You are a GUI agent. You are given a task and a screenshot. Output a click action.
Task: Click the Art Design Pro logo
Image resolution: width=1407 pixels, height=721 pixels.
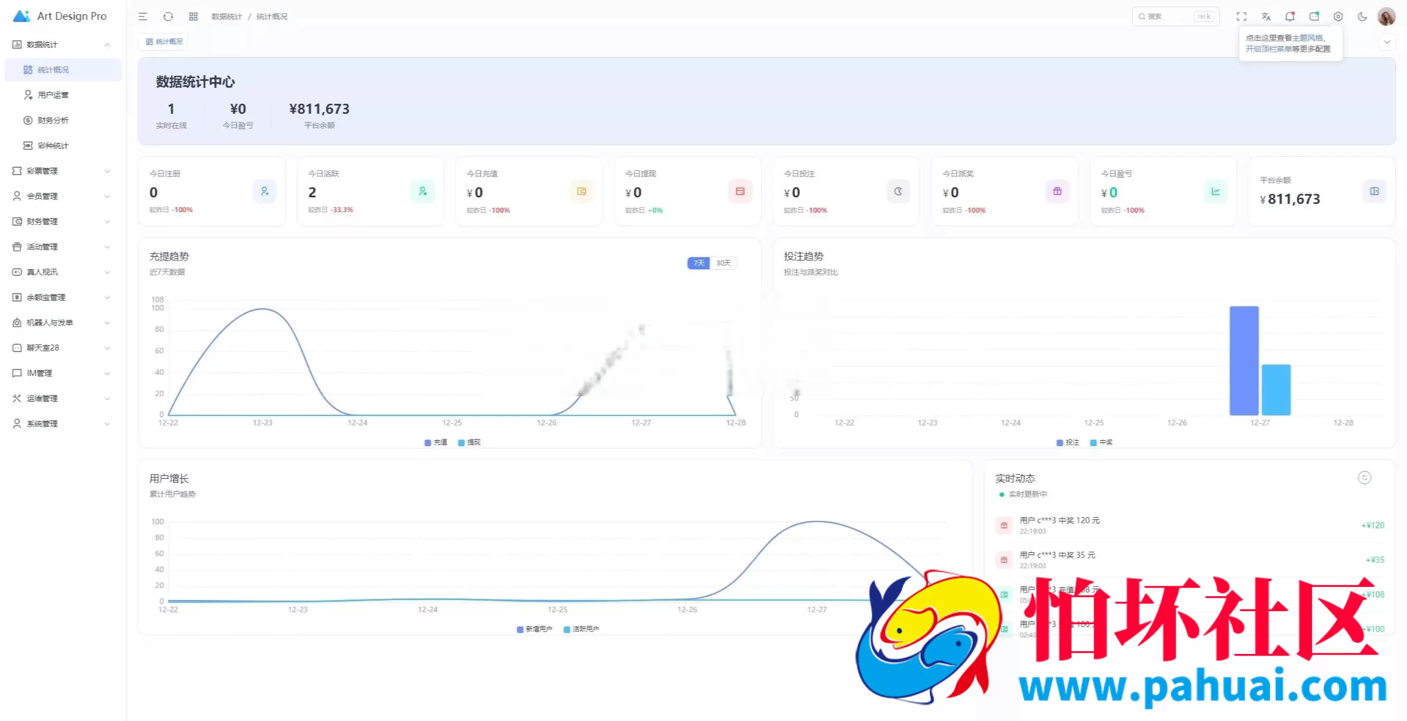[x=21, y=16]
